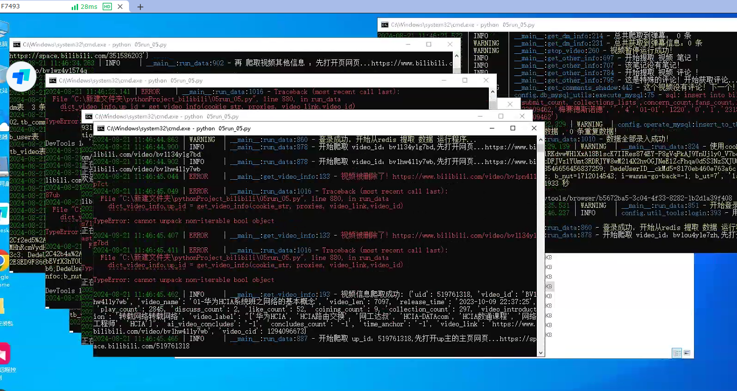This screenshot has width=737, height=391.
Task: Minimize the cmd window showing 11:46:23.141 ERROR
Action: point(444,80)
